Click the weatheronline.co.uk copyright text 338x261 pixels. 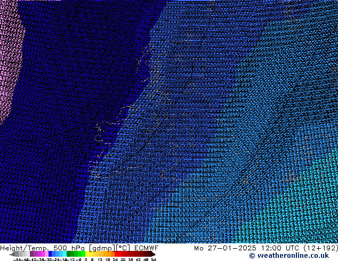[x=289, y=256]
